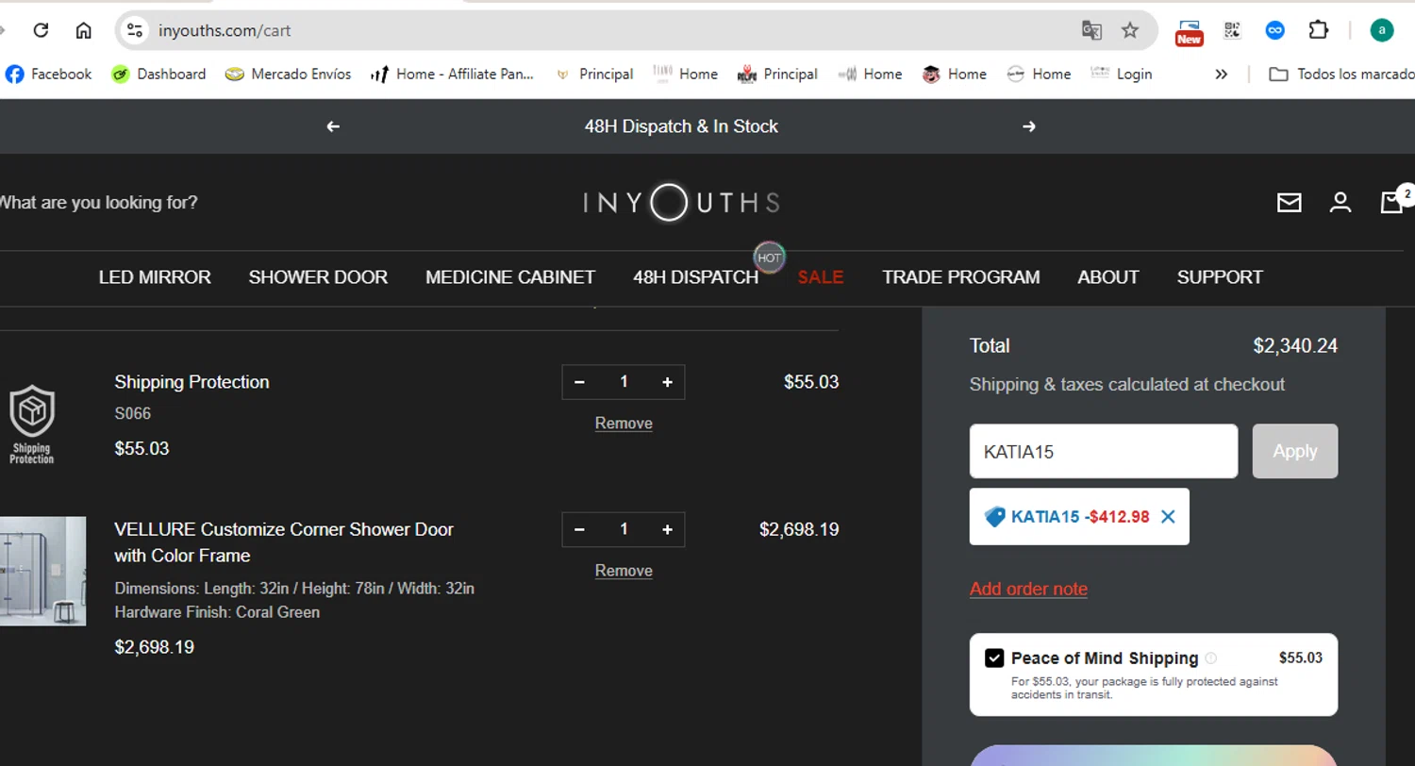Viewport: 1415px width, 766px height.
Task: Open Facebook bookmark
Action: [48, 74]
